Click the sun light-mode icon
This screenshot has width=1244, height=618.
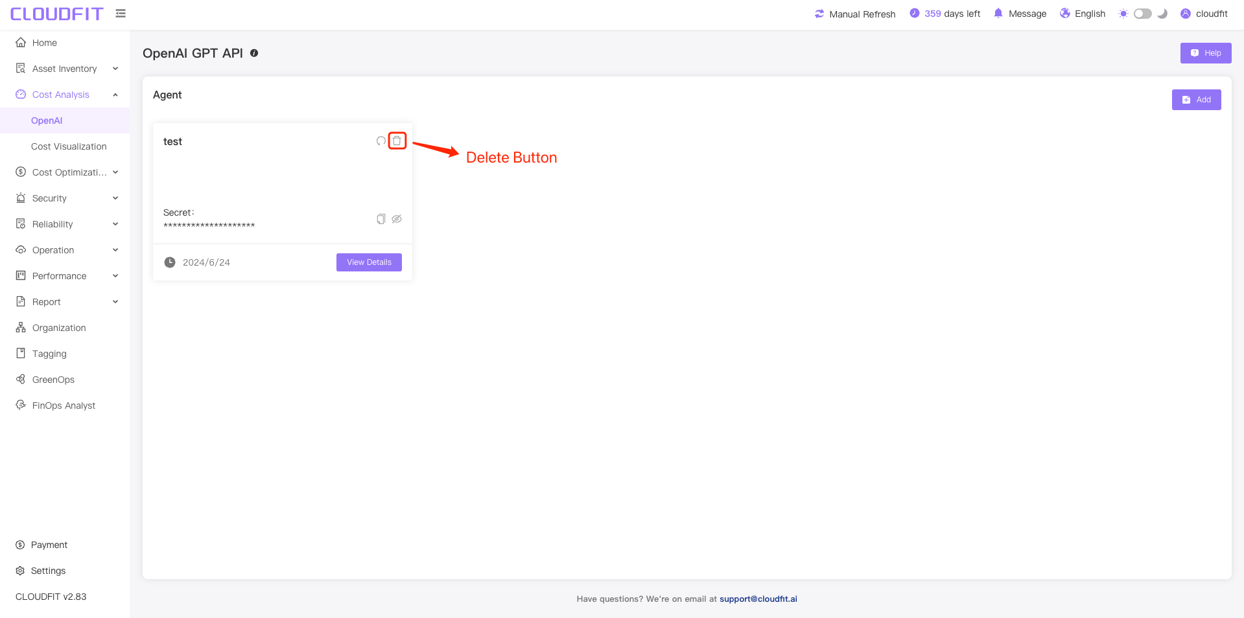(x=1123, y=14)
